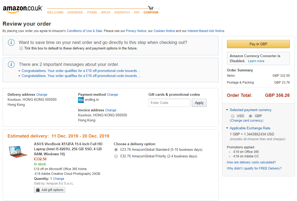Click Apply for promotional code
The height and width of the screenshot is (201, 297).
point(199,103)
